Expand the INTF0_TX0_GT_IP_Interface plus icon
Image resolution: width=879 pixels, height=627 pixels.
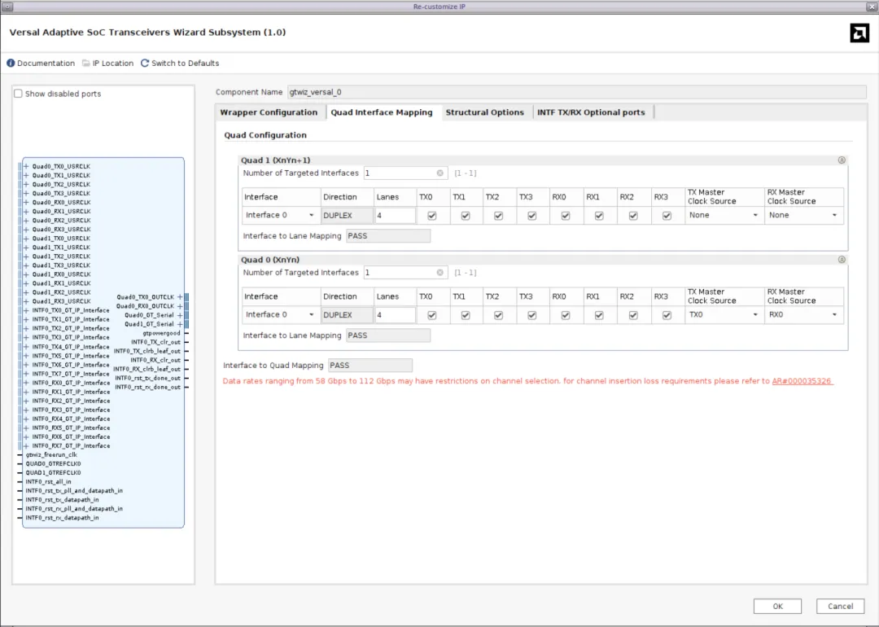coord(26,310)
